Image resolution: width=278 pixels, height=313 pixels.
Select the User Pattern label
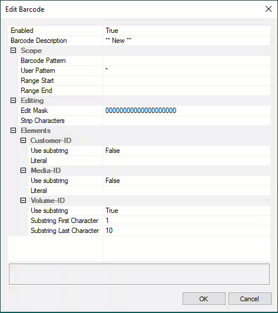point(38,71)
